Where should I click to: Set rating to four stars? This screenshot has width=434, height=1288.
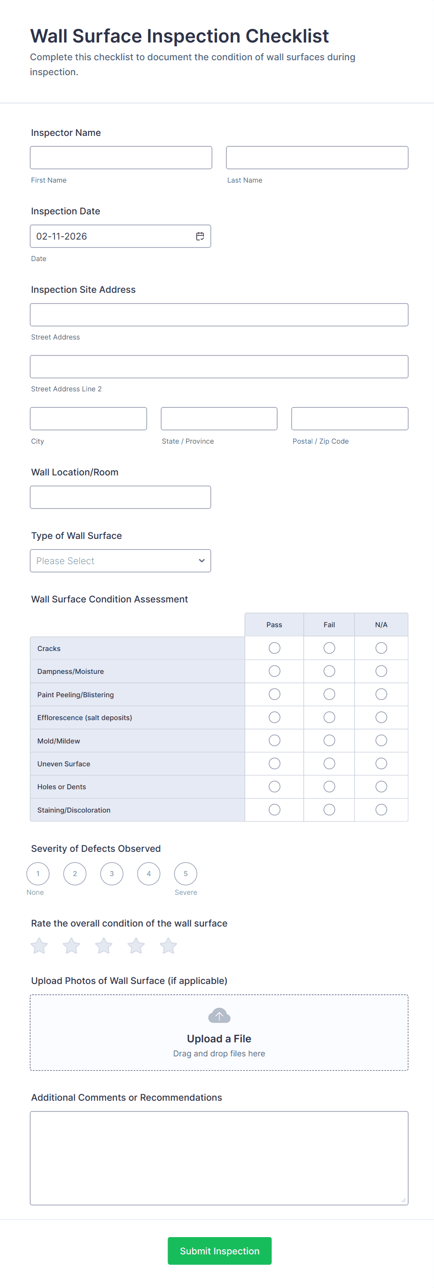click(136, 946)
